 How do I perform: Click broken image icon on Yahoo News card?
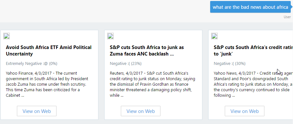coord(214,36)
